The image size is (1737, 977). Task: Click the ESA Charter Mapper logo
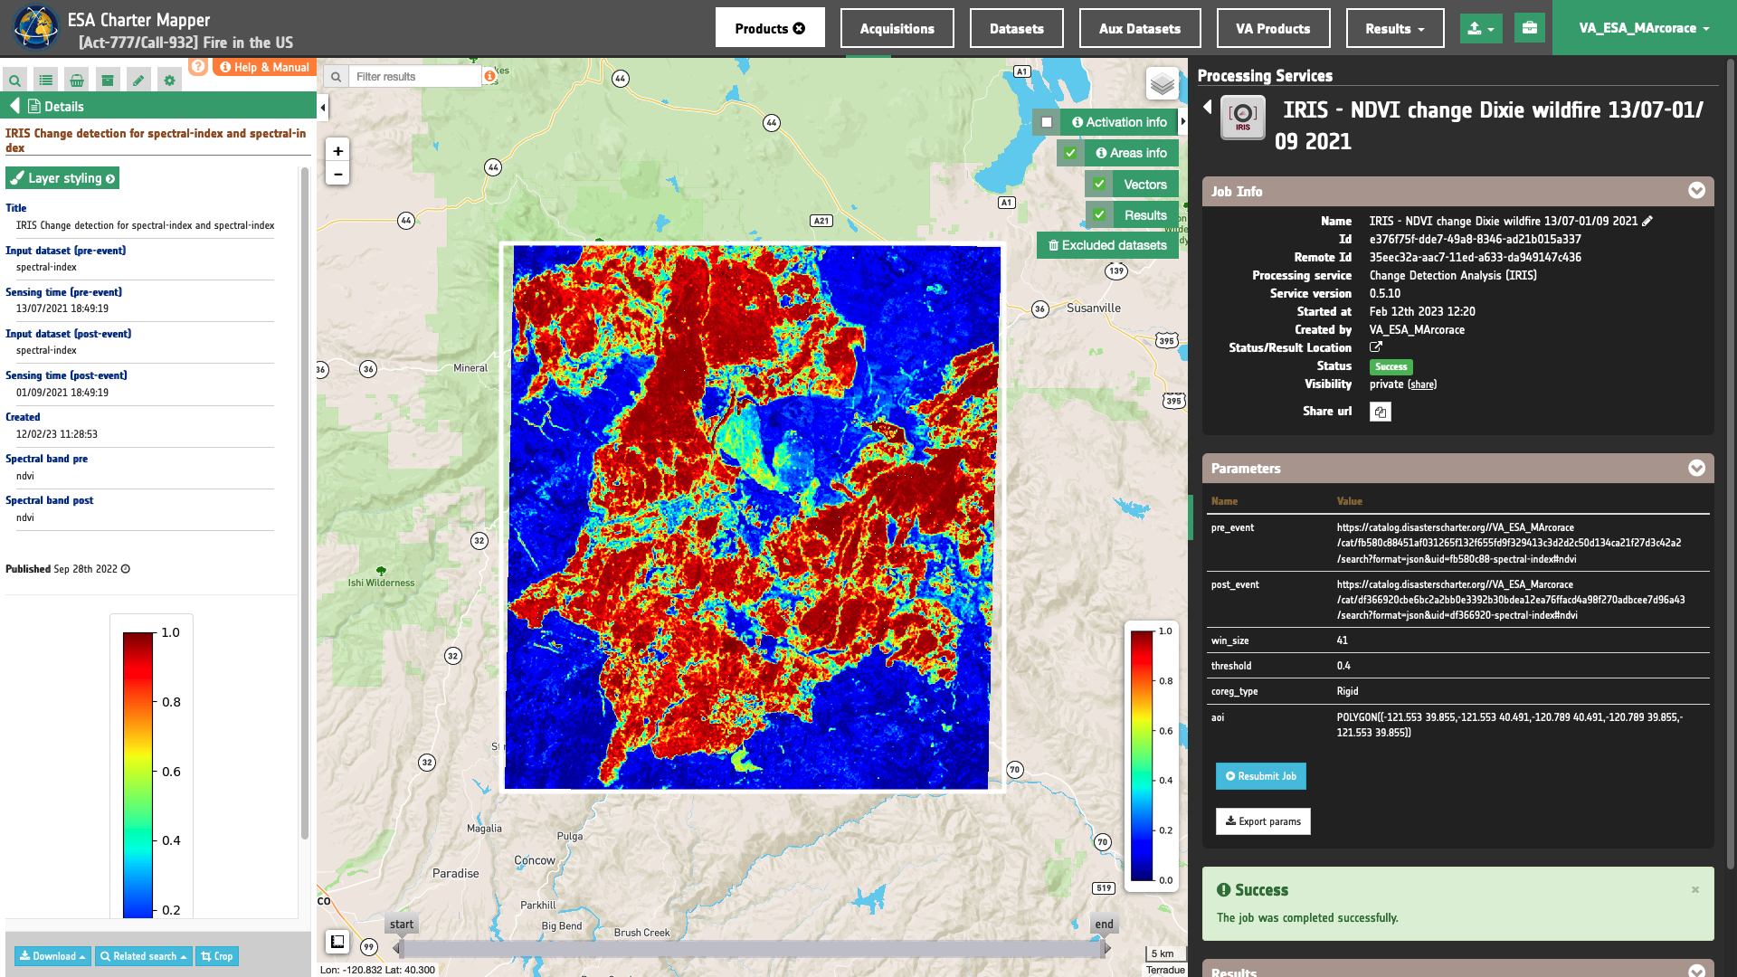36,27
